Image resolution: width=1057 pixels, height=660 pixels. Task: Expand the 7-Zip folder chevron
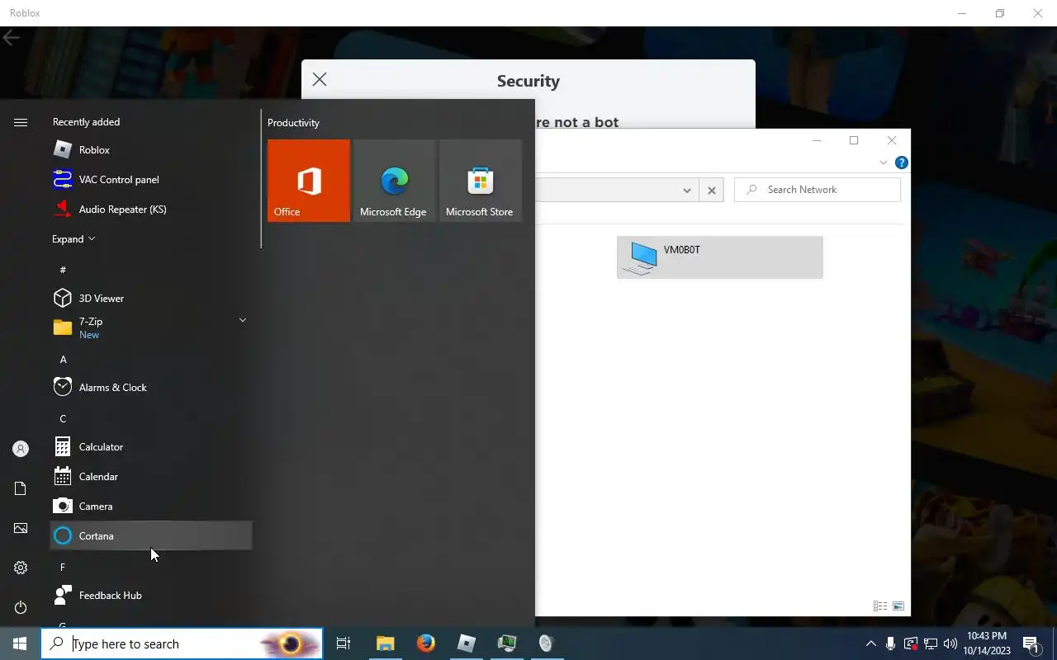pyautogui.click(x=243, y=320)
